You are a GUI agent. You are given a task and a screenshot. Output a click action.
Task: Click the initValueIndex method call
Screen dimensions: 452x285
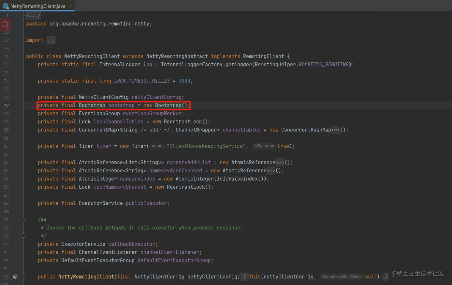237,179
